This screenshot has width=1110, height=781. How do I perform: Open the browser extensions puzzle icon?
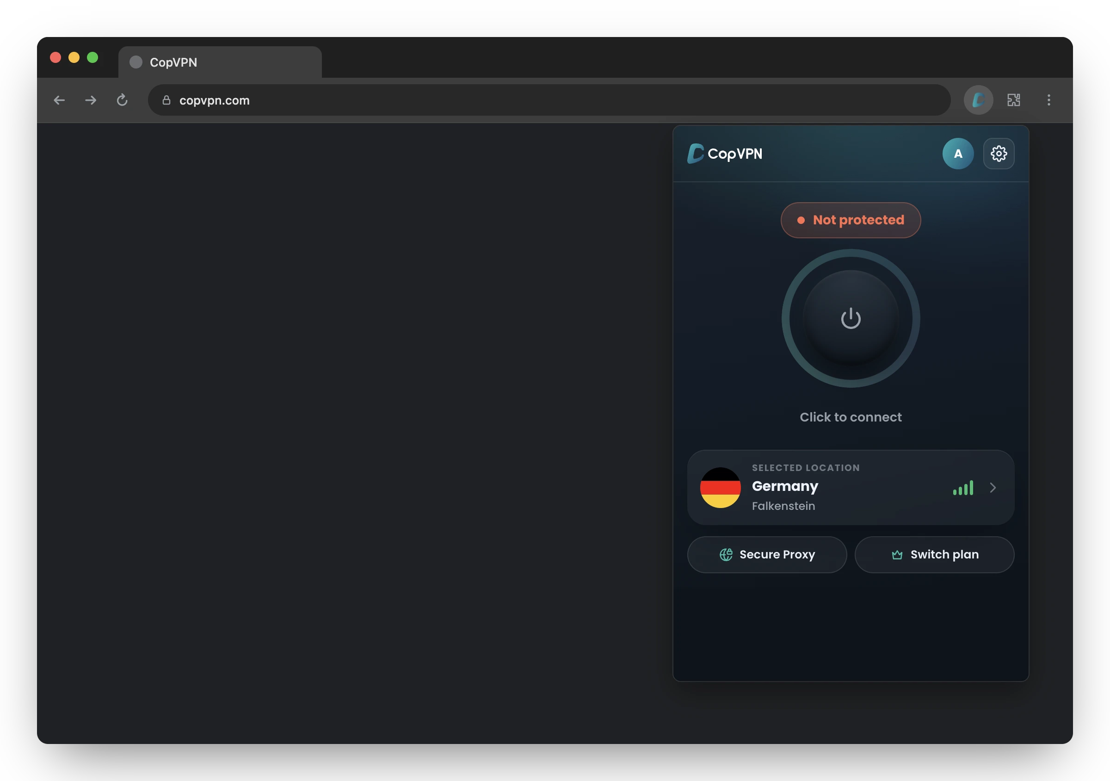pos(1014,100)
